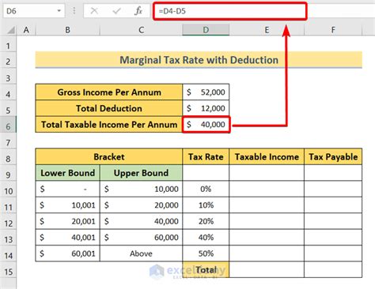The height and width of the screenshot is (289, 375).
Task: Select the $12,000 deduction cell
Action: tap(206, 108)
